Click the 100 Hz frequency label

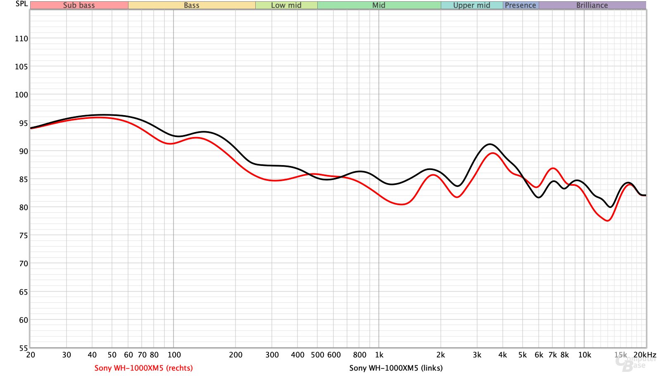[x=174, y=355]
